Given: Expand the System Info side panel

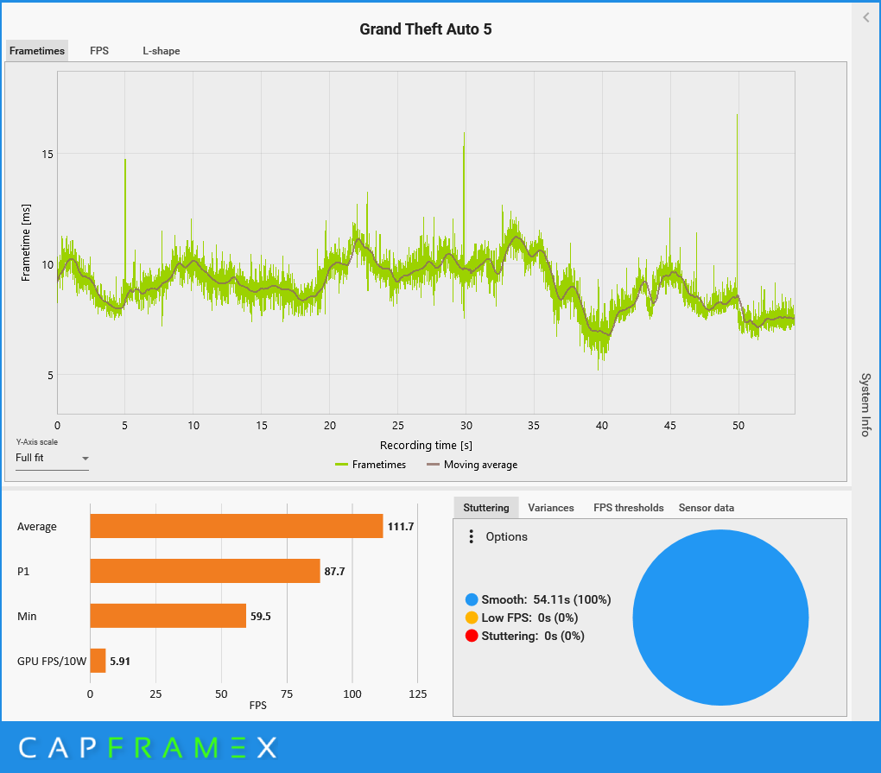Looking at the screenshot, I should [x=865, y=404].
